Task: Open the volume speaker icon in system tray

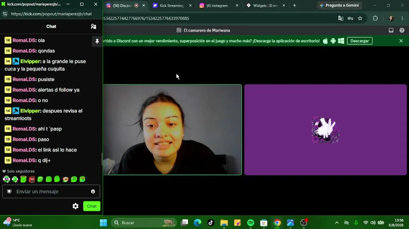Action: point(373,223)
